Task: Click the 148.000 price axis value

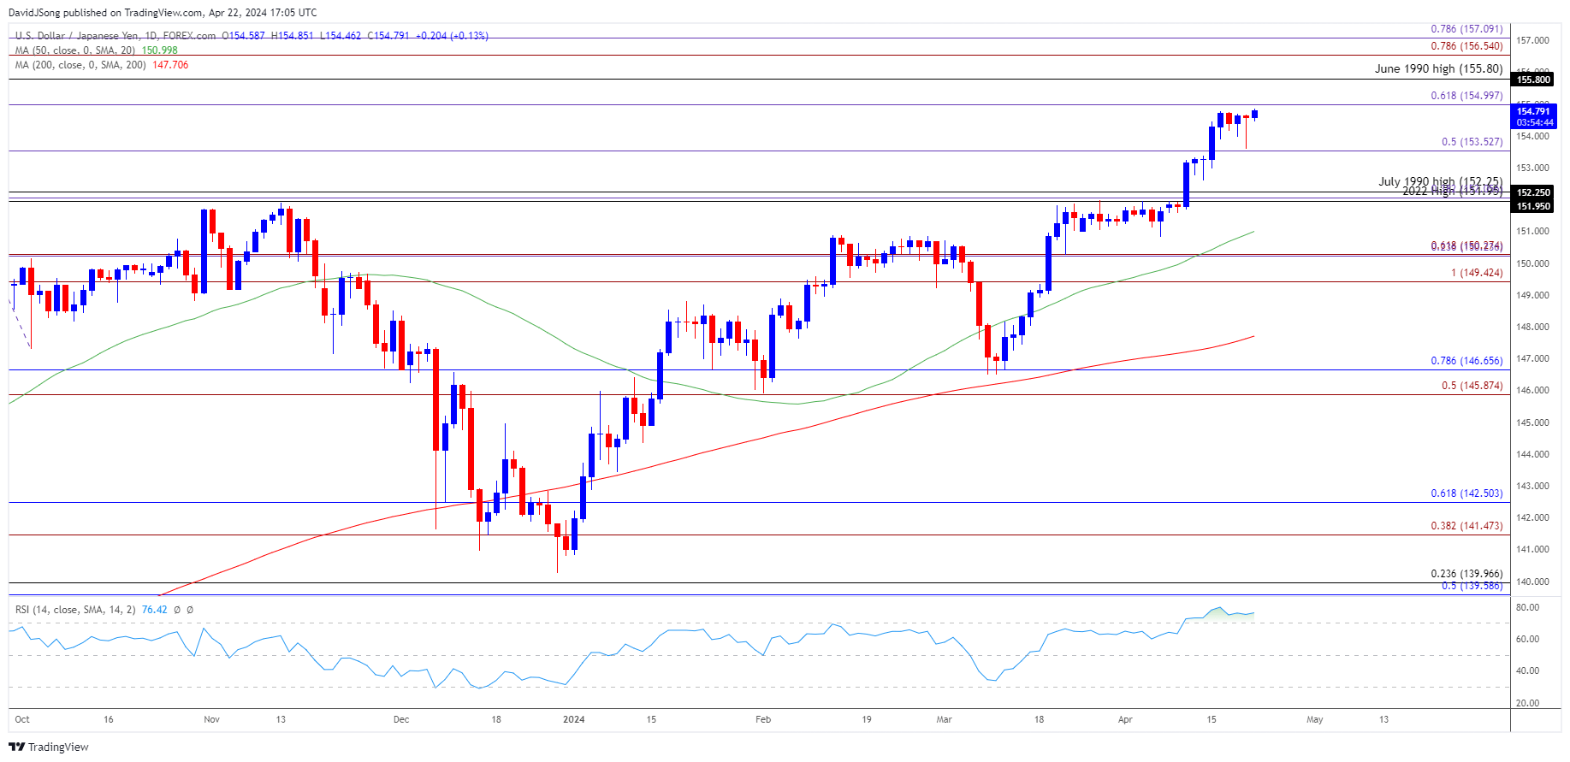Action: click(x=1532, y=327)
